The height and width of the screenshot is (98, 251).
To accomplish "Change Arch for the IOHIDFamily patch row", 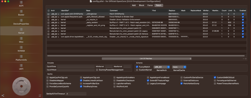I will 55,14.
